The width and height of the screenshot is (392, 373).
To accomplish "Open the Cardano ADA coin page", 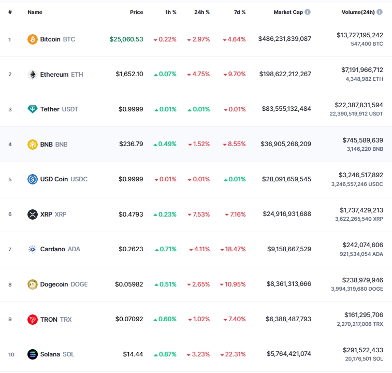I will [x=60, y=249].
